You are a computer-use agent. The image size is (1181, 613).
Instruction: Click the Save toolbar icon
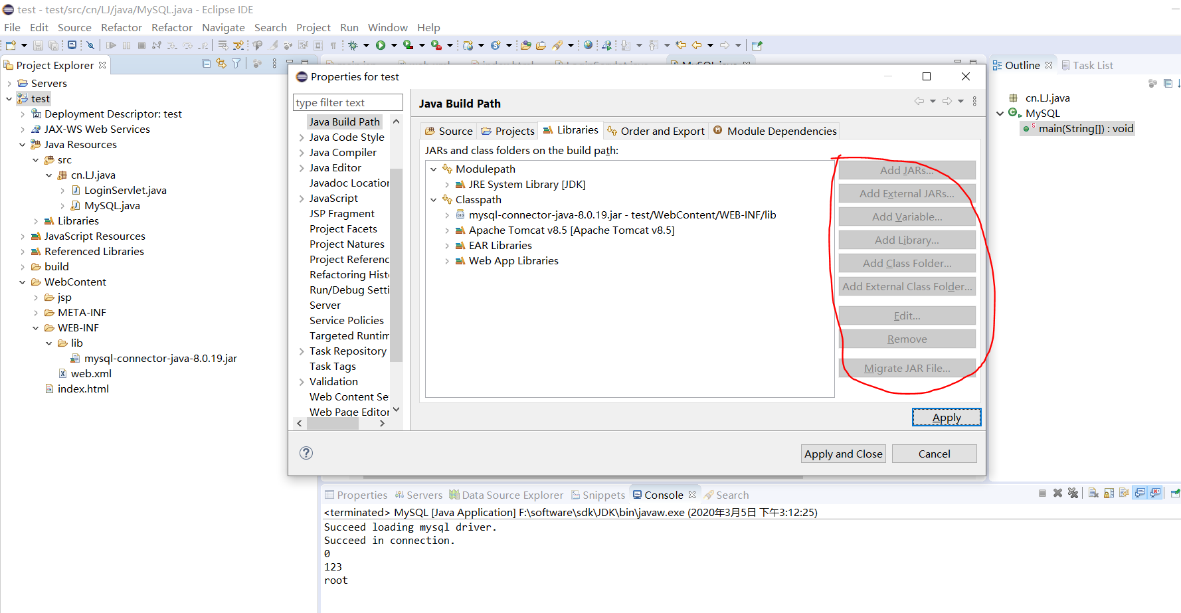click(x=38, y=45)
